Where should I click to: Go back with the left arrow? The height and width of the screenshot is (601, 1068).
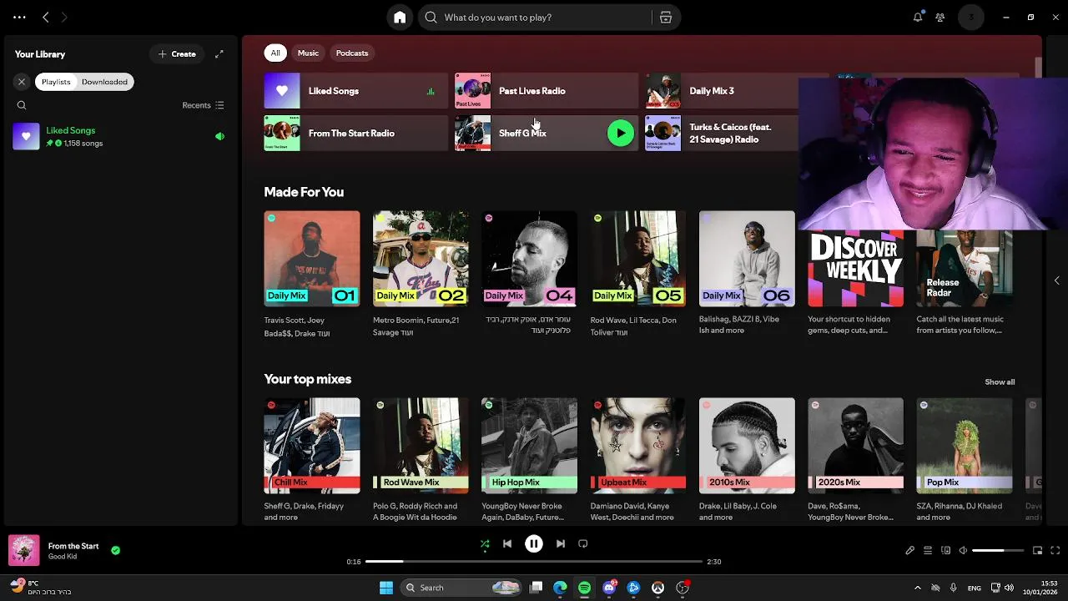46,17
